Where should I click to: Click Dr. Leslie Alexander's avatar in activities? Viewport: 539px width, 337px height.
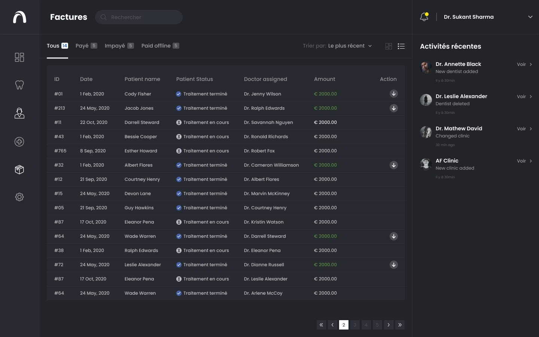pyautogui.click(x=426, y=100)
